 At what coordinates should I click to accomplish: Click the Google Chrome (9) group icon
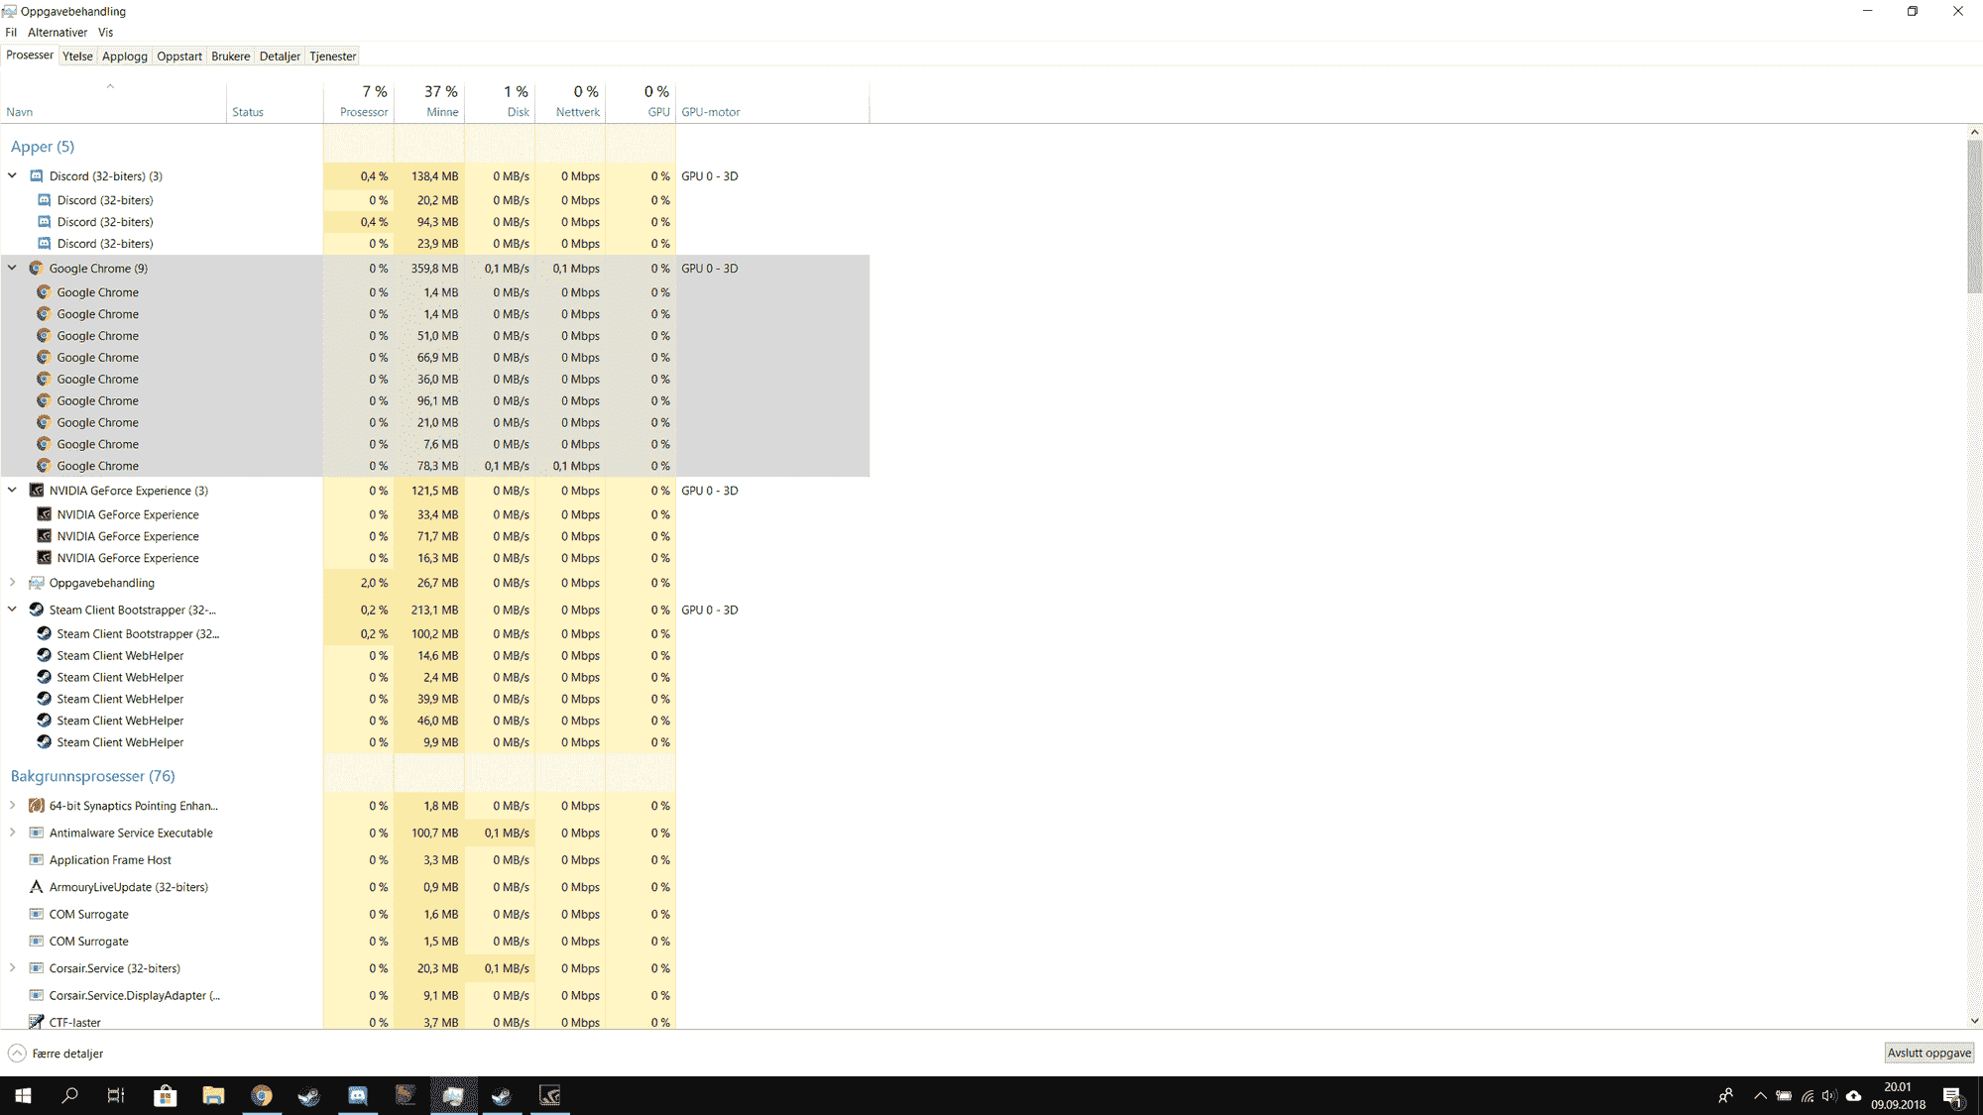coord(37,269)
